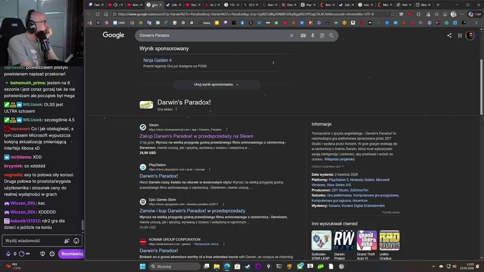Click the Windows taskbar Wyszukaj search box
Screen dimensions: 484x272
pyautogui.click(x=174, y=266)
